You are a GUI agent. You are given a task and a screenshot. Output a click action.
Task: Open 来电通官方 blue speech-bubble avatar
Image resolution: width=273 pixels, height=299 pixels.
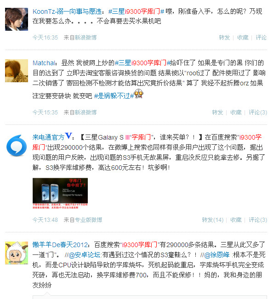pos(17,146)
